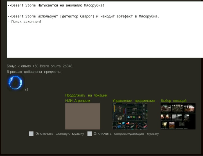
Task: Open the 'Управление предметами' link
Action: coord(134,101)
